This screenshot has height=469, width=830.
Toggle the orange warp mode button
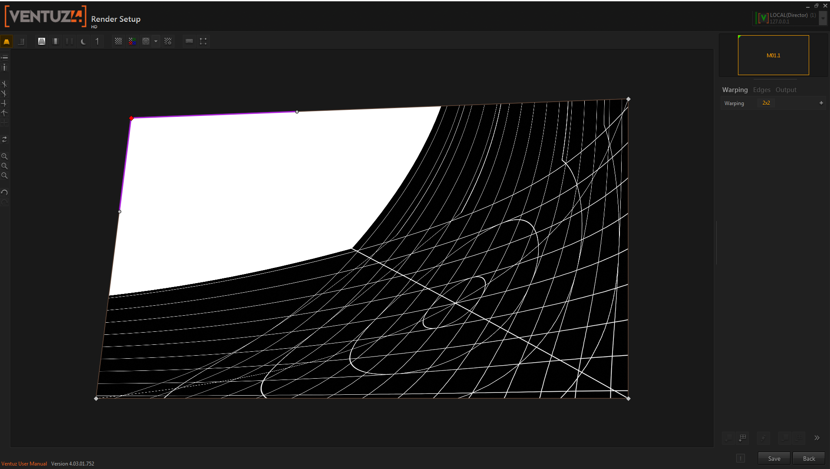[7, 41]
